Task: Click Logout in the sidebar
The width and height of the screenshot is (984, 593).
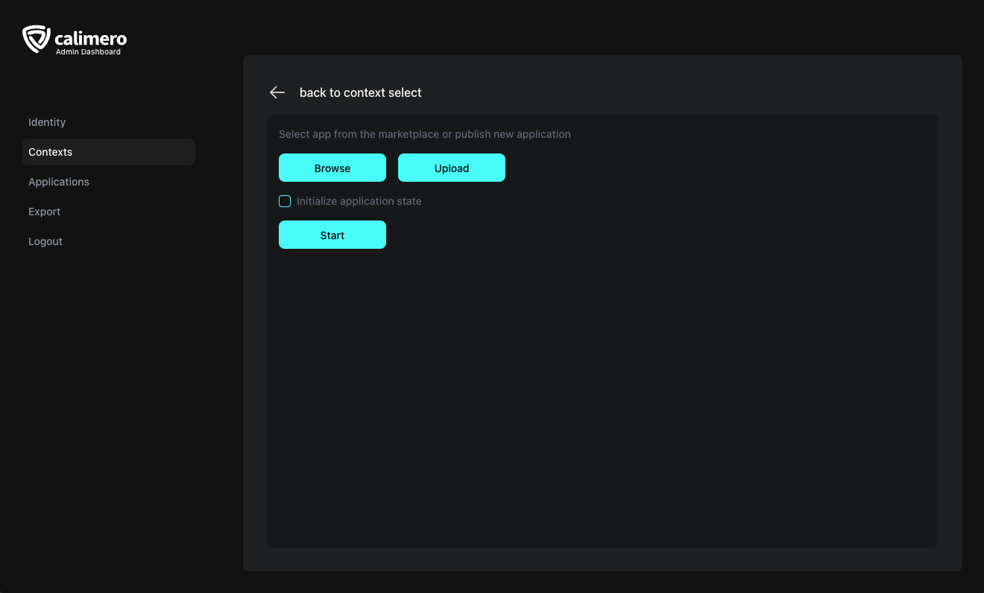Action: pos(109,241)
